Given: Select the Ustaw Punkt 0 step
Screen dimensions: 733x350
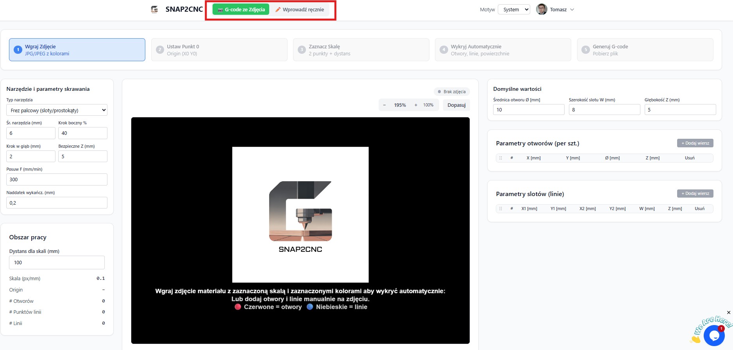Looking at the screenshot, I should coord(219,49).
